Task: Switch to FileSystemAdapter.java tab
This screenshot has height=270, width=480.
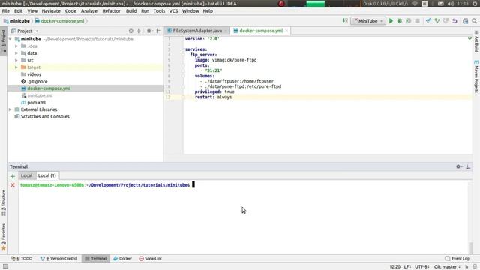Action: (197, 31)
